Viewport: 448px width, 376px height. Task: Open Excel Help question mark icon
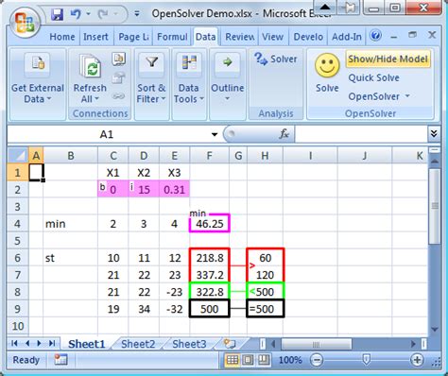(x=375, y=35)
